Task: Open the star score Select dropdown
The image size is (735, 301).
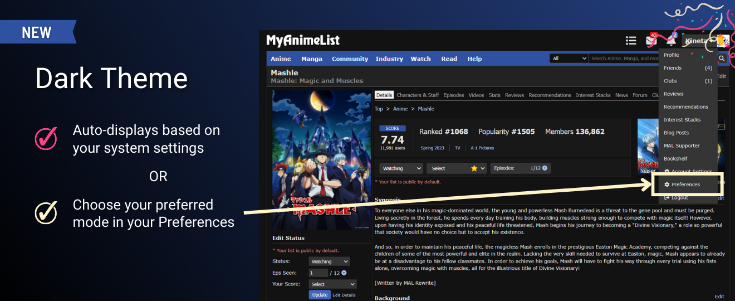Action: pyautogui.click(x=457, y=168)
